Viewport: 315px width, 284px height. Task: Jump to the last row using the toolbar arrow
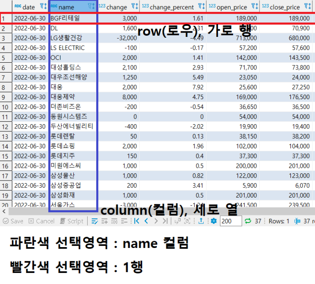pos(165,221)
